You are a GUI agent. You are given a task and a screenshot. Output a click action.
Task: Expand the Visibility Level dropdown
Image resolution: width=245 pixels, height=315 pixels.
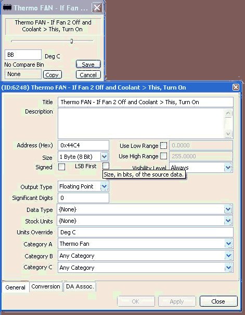(x=228, y=167)
